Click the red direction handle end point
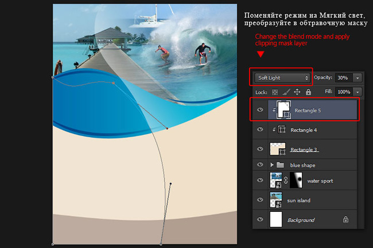 pos(167,128)
